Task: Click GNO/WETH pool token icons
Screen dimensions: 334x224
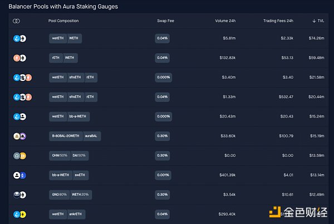Action: click(x=19, y=195)
